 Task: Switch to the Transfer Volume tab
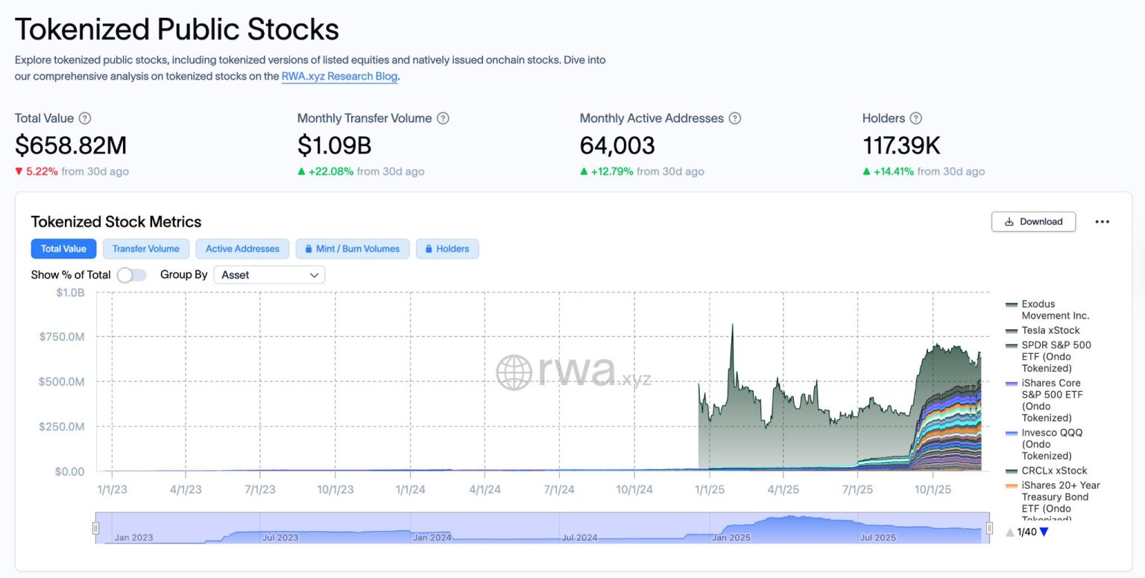click(146, 249)
